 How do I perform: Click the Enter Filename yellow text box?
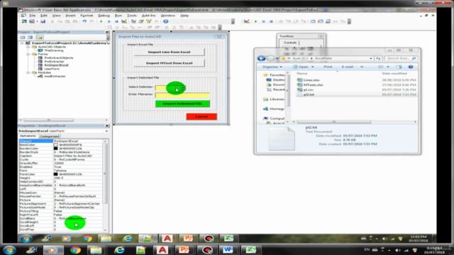(182, 95)
